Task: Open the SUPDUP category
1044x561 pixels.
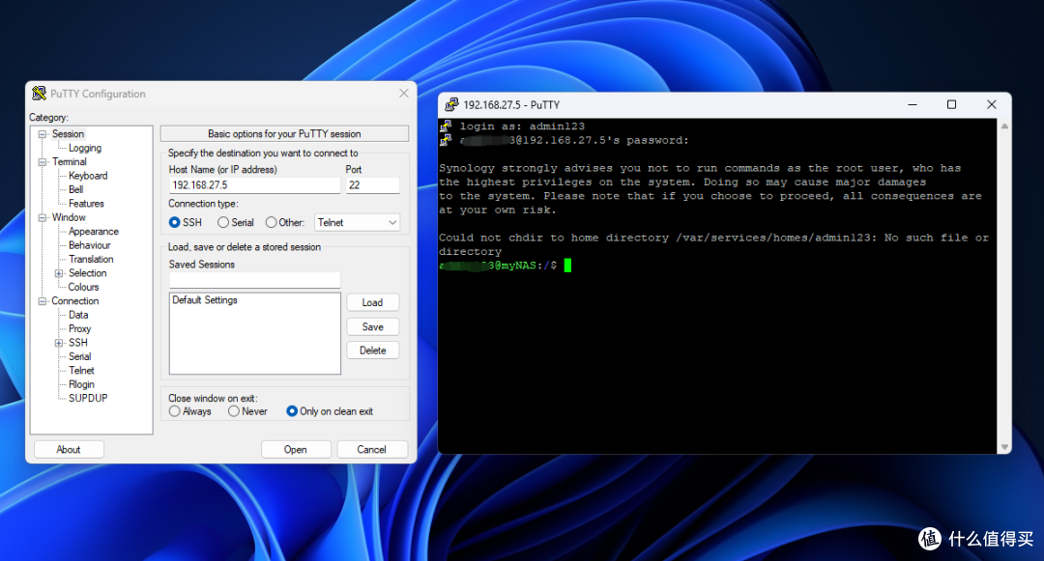Action: (x=88, y=398)
